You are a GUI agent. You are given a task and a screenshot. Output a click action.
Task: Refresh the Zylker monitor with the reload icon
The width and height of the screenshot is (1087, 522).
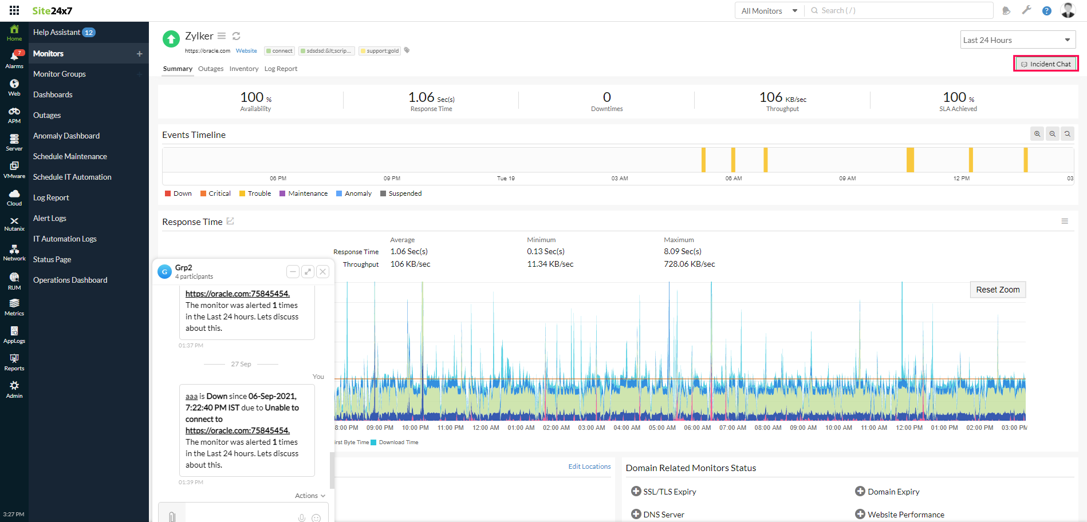(236, 36)
